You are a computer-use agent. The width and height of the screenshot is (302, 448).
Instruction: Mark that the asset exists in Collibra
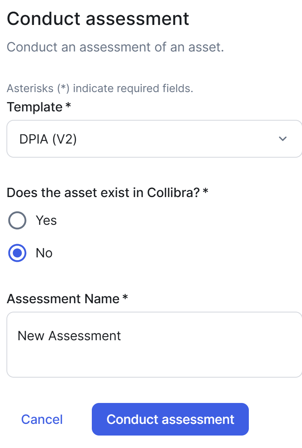coord(17,220)
